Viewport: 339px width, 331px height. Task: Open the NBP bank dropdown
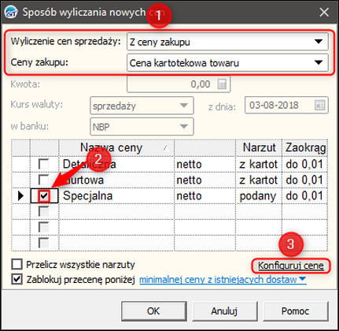click(x=142, y=127)
